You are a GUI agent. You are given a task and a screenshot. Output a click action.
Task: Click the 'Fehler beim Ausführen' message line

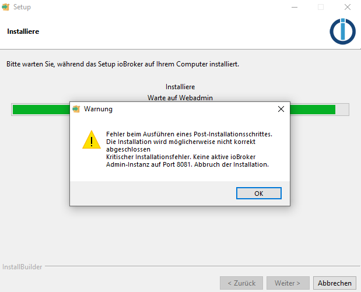[x=189, y=134]
